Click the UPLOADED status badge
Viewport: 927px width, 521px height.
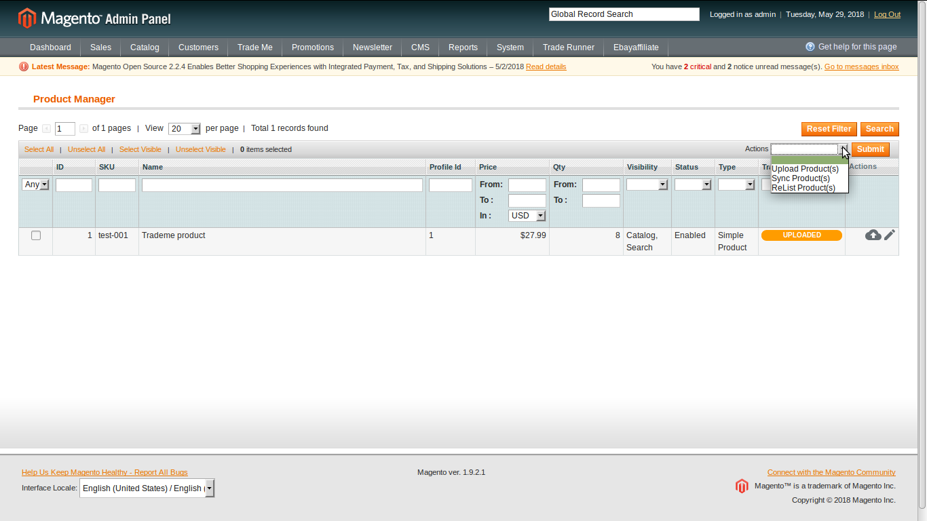801,235
